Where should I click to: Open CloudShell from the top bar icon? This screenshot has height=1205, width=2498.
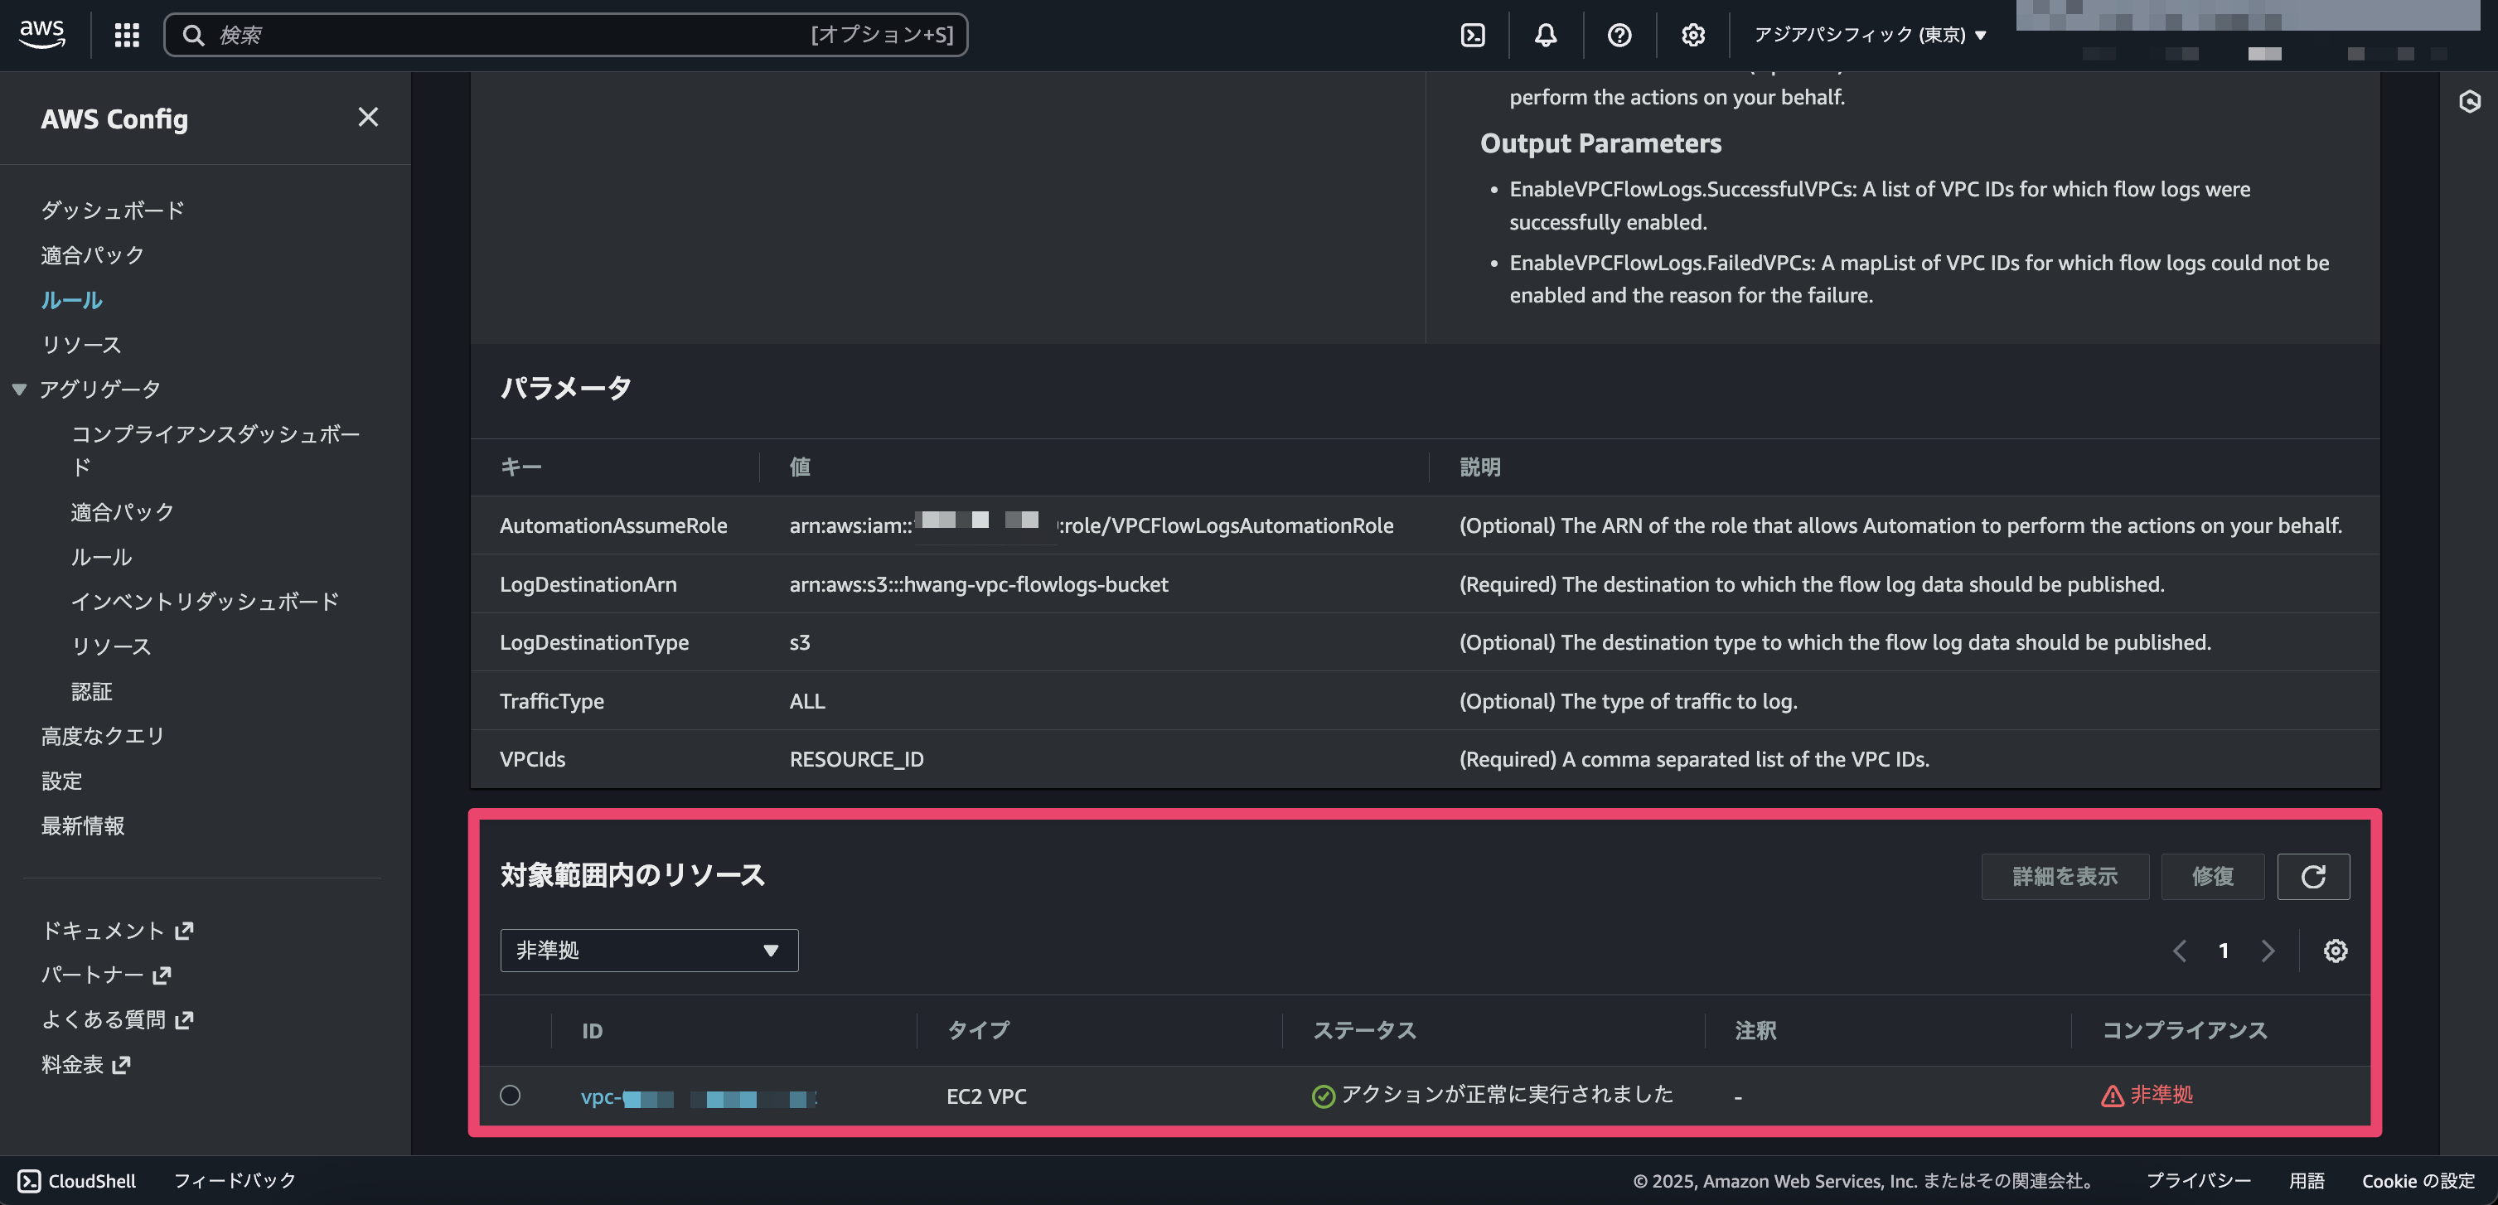pyautogui.click(x=1472, y=35)
